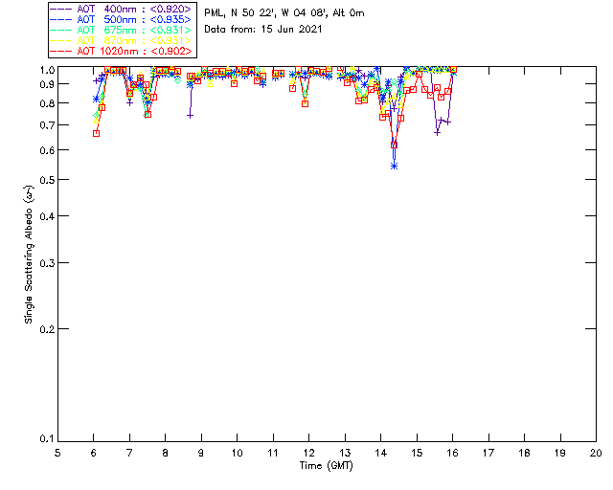Viewport: 613px width, 490px height.
Task: Click the 14 x-axis tick label
Action: 381,453
